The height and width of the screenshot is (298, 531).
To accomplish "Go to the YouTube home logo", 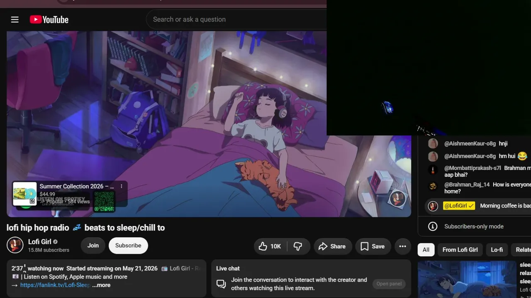I will coord(49,19).
